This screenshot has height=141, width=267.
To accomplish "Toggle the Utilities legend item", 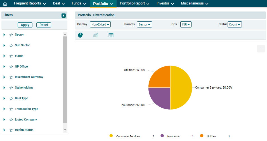I will pyautogui.click(x=211, y=136).
